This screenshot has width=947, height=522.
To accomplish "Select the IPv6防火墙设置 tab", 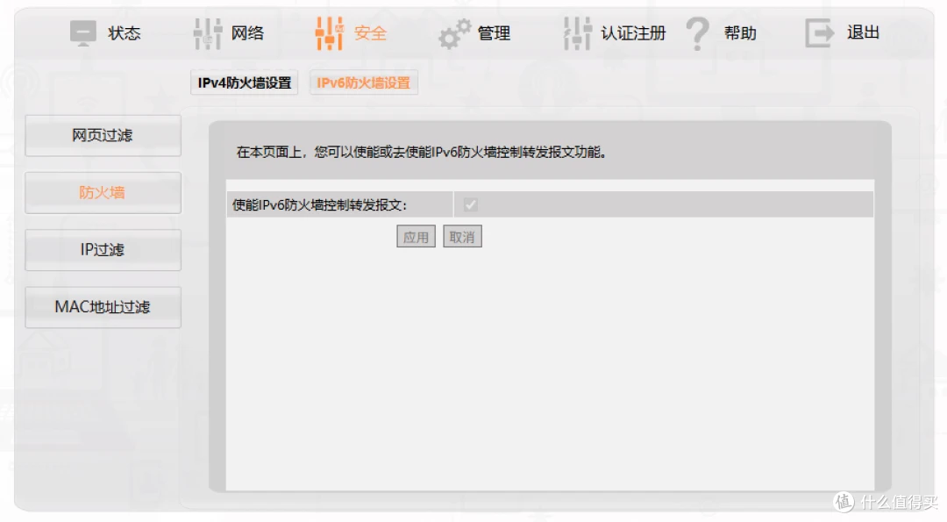I will tap(364, 82).
